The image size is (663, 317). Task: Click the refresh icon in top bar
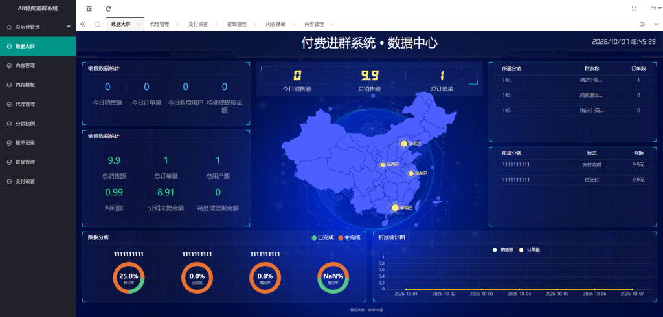pyautogui.click(x=108, y=9)
